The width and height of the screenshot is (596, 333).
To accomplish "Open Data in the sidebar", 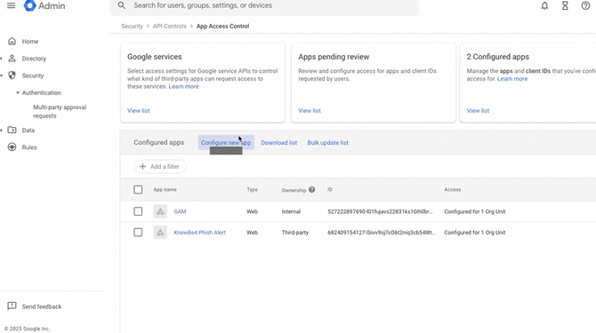I will 28,130.
